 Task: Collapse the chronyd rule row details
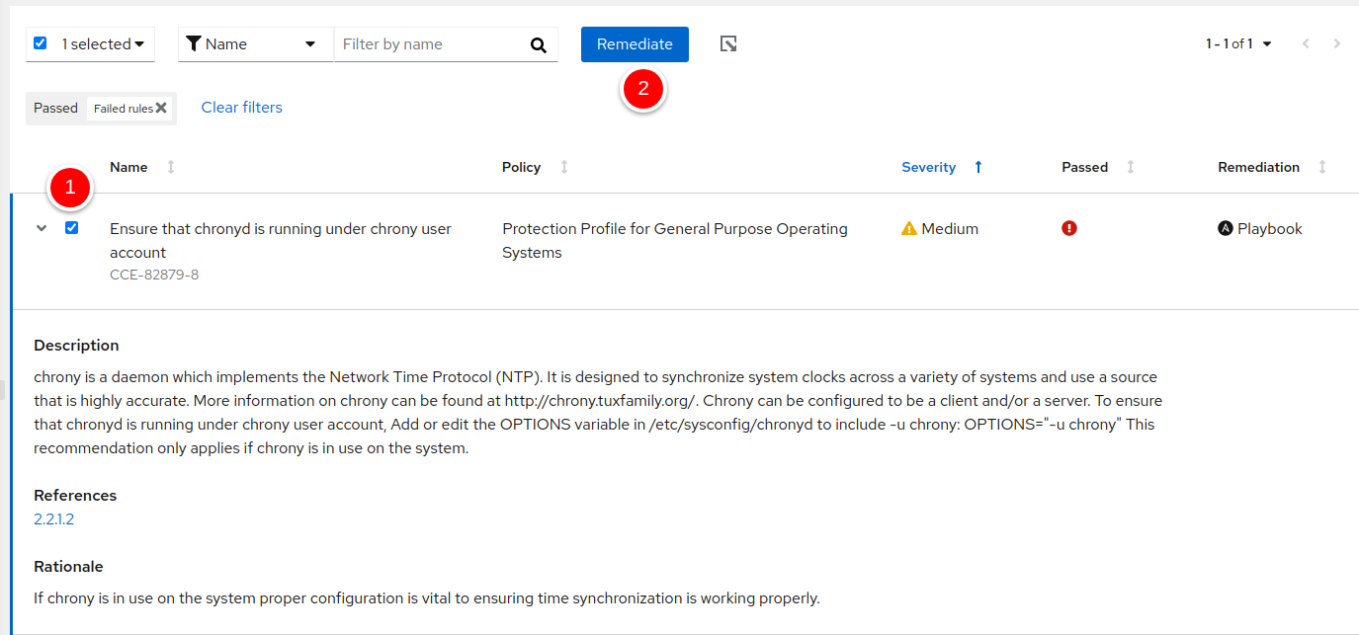42,228
